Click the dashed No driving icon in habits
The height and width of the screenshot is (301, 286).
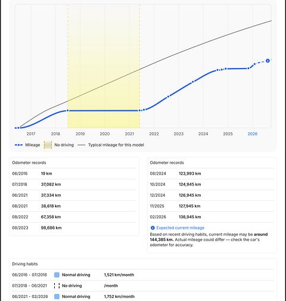[x=57, y=286]
